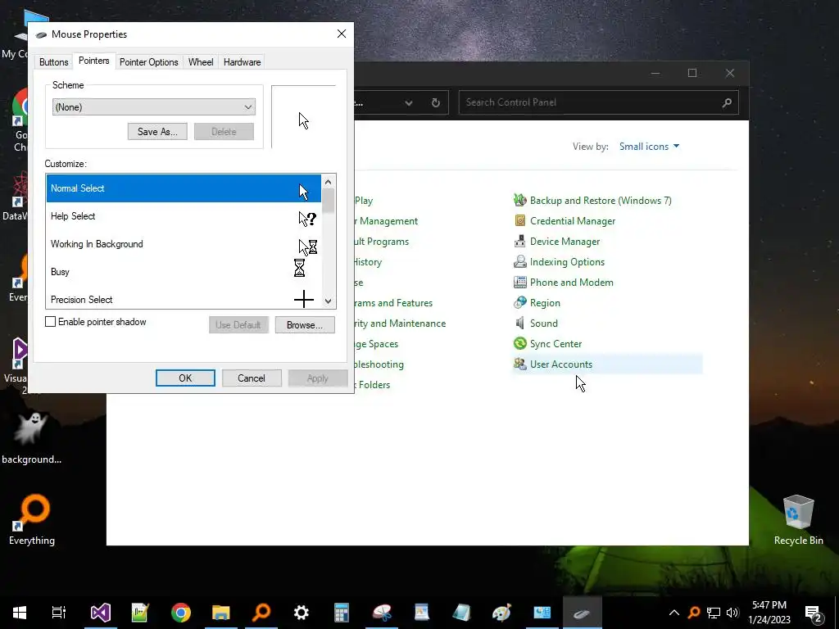
Task: Click the Help Select arrow-question cursor icon
Action: (307, 219)
